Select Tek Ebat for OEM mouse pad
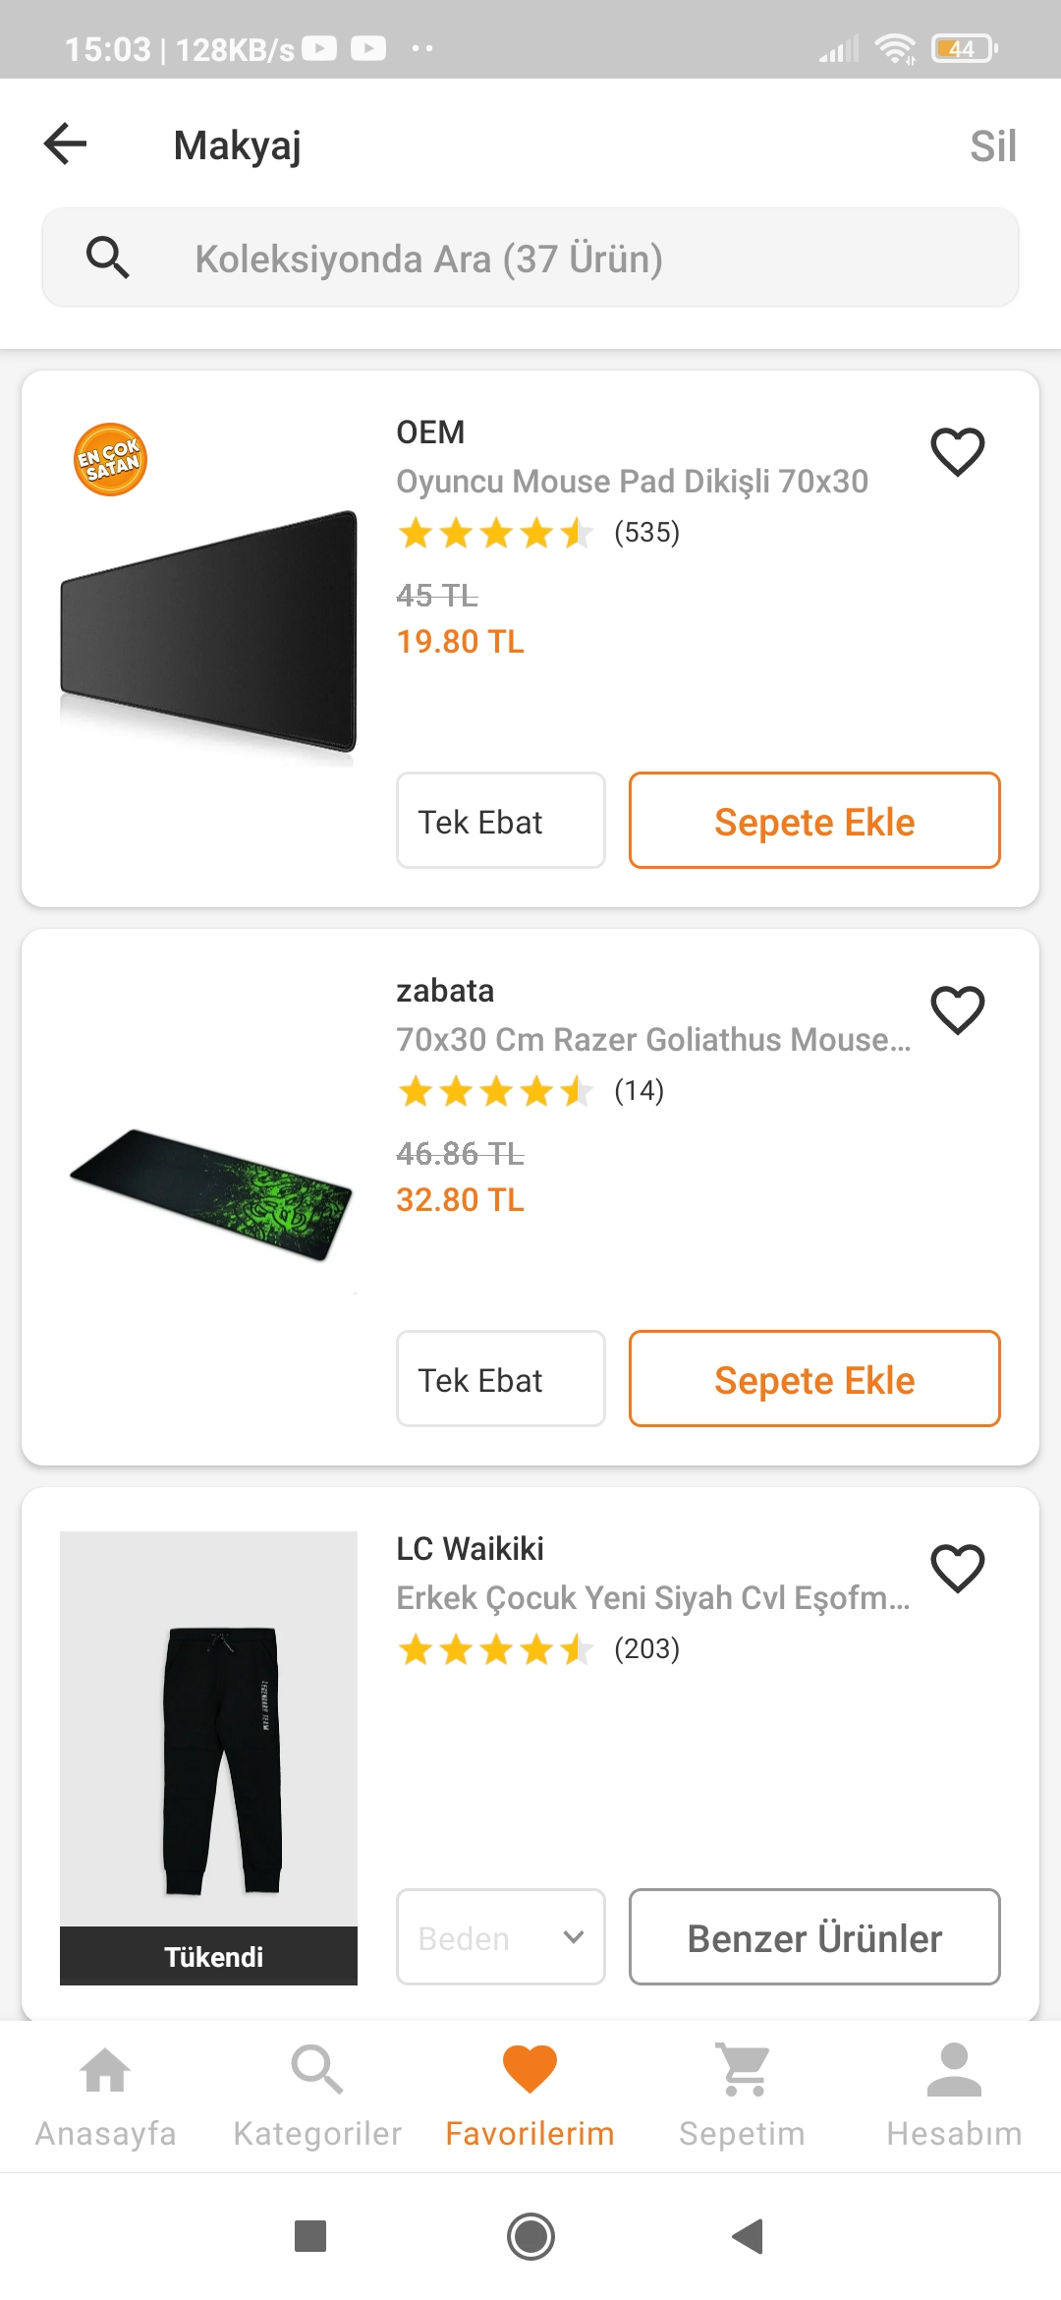This screenshot has height=2300, width=1061. tap(500, 821)
